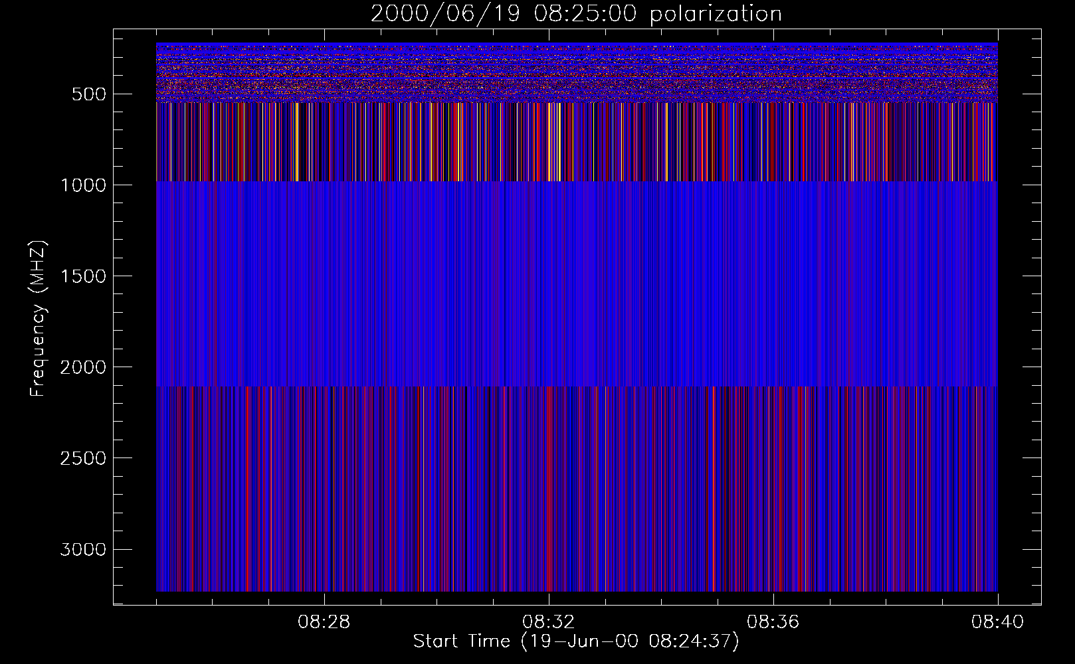The image size is (1075, 664).
Task: Click the 08:32 time tick label
Action: pos(548,622)
